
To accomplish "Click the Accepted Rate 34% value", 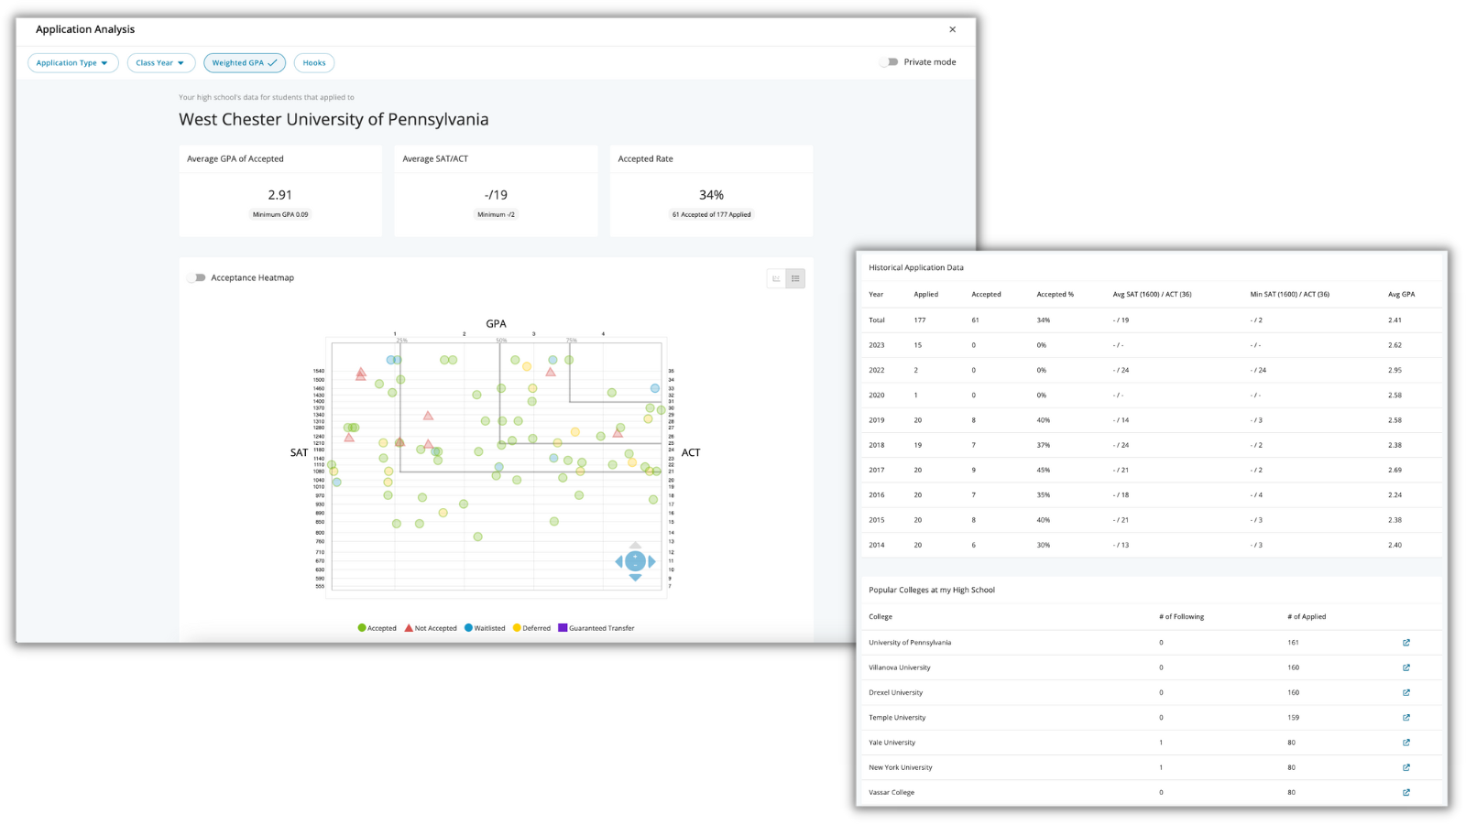I will (711, 195).
